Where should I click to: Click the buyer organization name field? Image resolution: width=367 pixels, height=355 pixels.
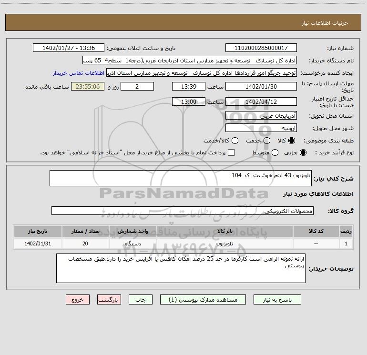(x=190, y=61)
